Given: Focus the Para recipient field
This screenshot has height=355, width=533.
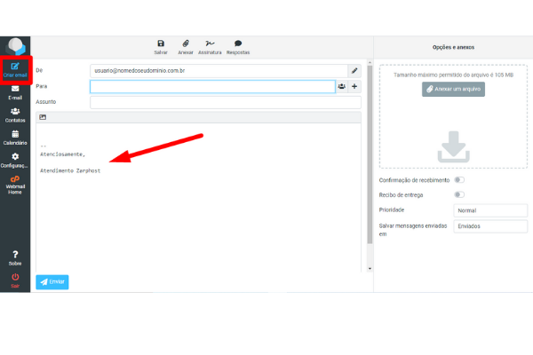Looking at the screenshot, I should tap(212, 86).
